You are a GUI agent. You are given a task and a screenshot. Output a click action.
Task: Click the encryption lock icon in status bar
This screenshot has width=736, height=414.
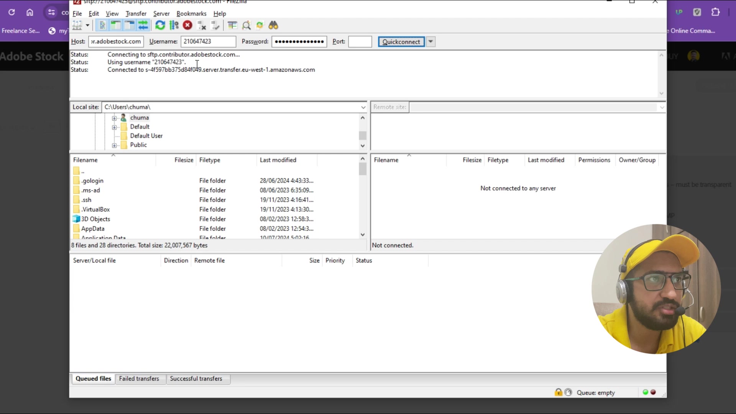point(559,392)
